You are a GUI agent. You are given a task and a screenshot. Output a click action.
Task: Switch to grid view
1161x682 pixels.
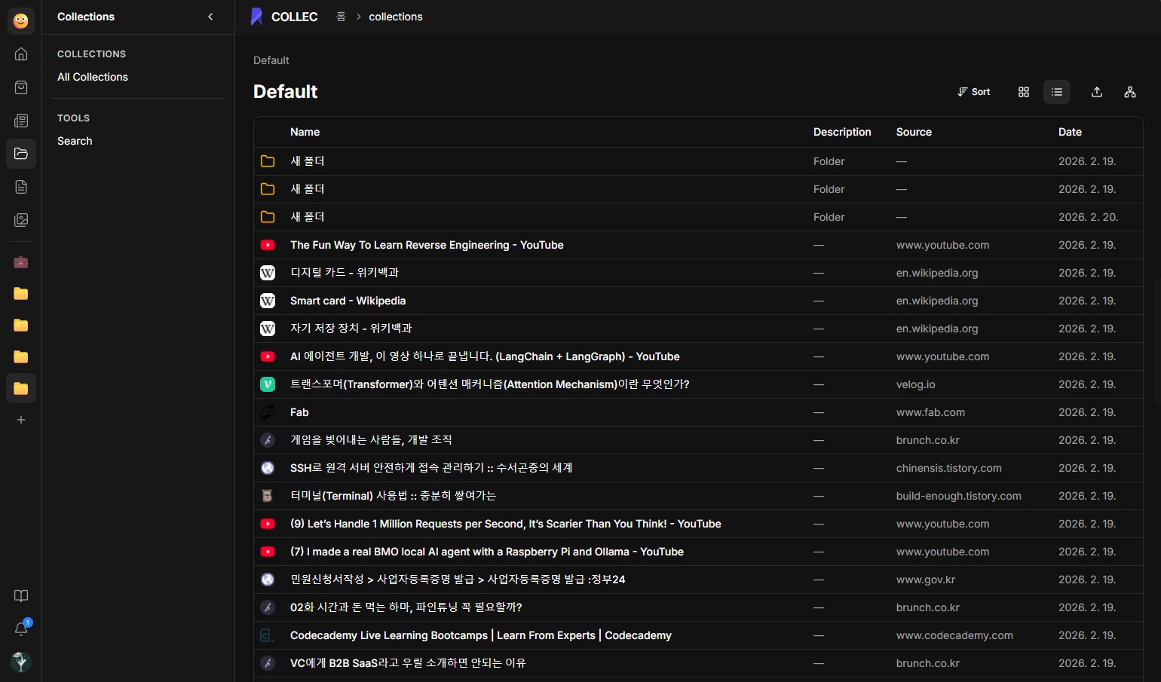click(x=1024, y=92)
